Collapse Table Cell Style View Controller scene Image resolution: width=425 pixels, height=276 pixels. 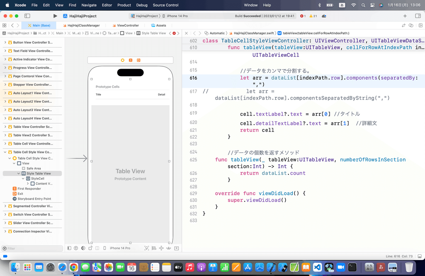point(5,152)
